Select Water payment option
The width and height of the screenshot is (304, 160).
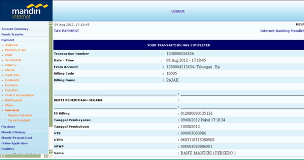point(9,55)
